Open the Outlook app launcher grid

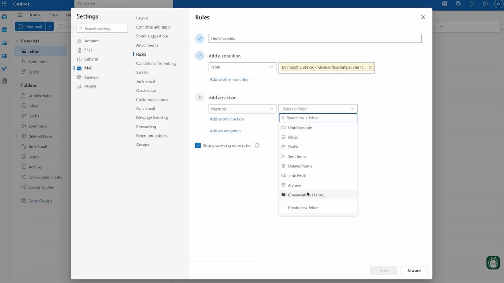pos(4,4)
